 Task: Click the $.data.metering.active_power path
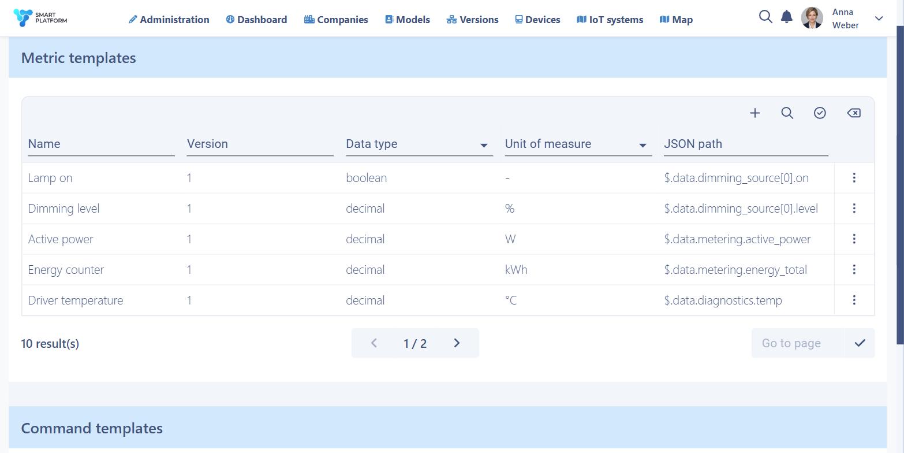737,239
